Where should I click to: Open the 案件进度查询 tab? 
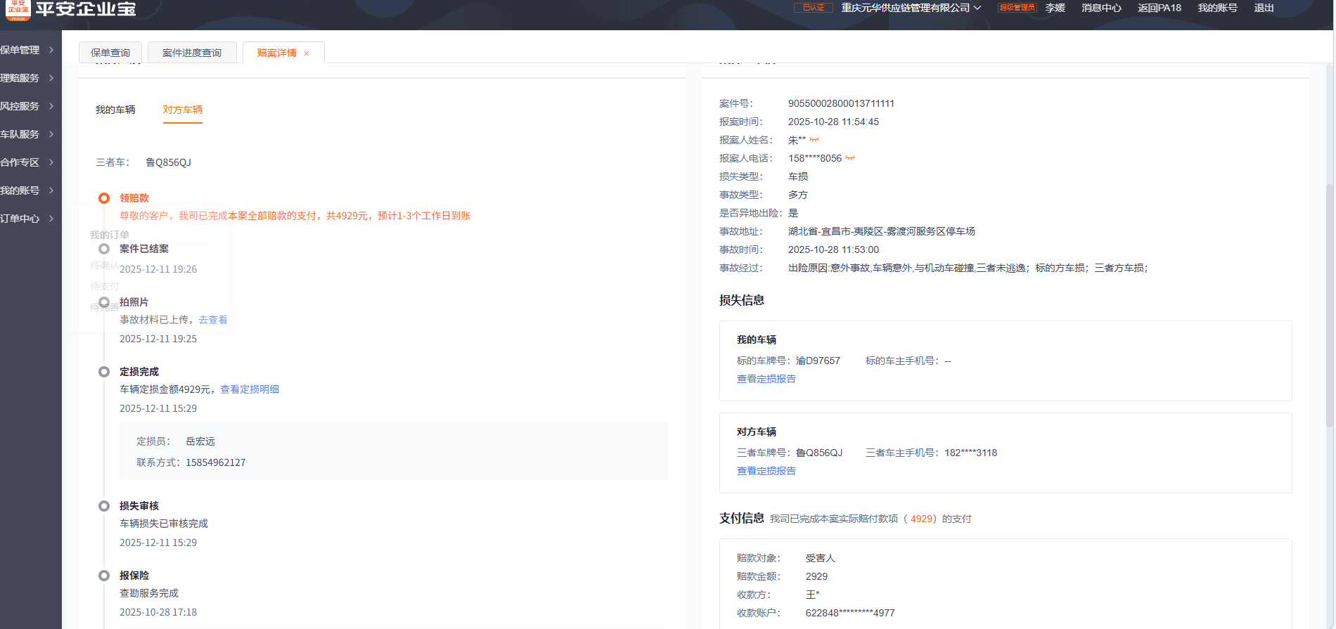pos(192,53)
